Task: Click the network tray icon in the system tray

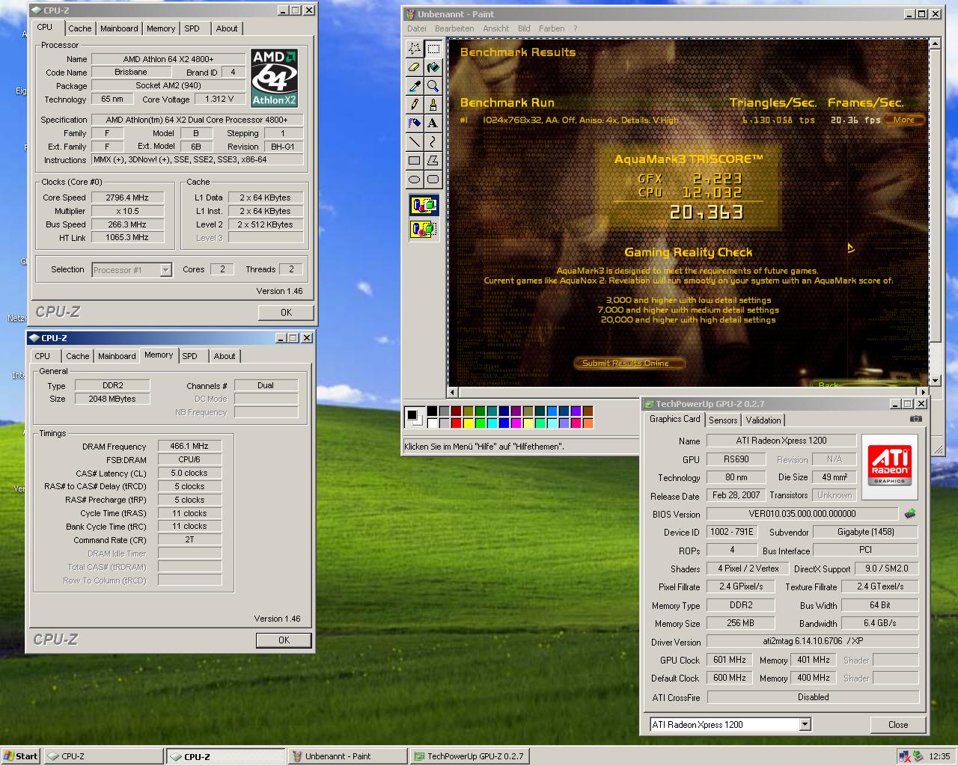Action: coord(905,756)
